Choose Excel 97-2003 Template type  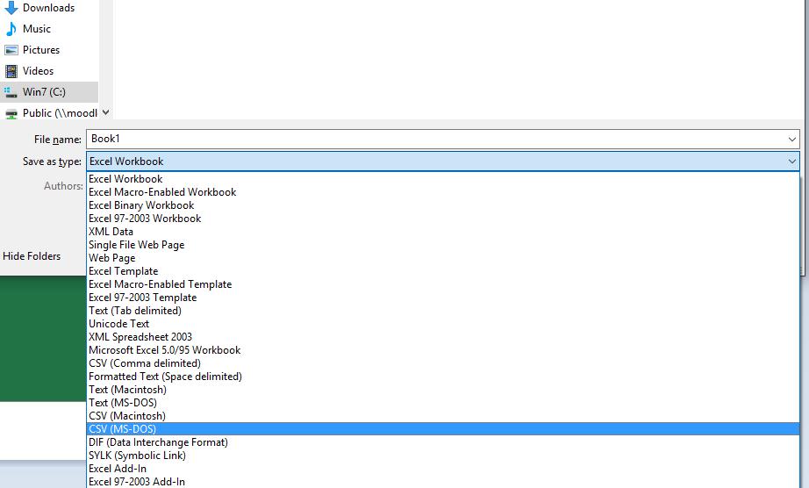click(443, 298)
